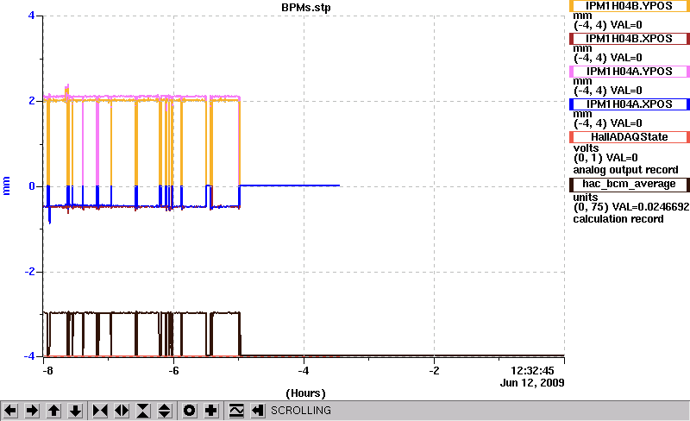Zoom out vertically with the up-down triangles icon
The image size is (690, 421).
click(165, 411)
